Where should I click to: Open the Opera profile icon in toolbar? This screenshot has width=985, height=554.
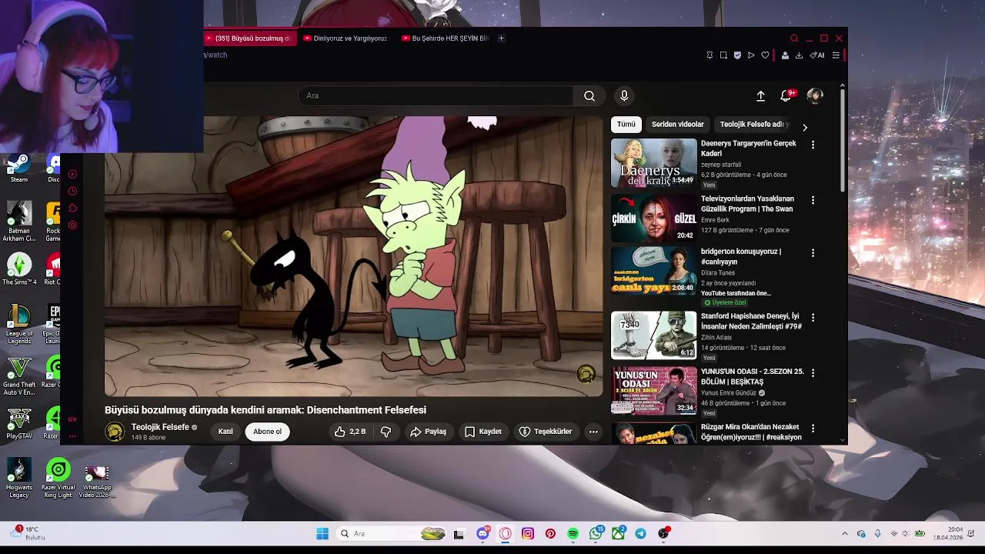(785, 55)
